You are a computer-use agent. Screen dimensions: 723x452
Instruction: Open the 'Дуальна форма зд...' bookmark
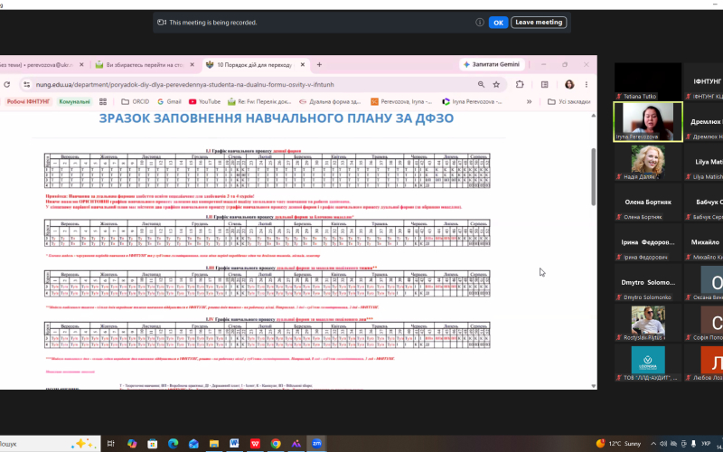point(330,101)
